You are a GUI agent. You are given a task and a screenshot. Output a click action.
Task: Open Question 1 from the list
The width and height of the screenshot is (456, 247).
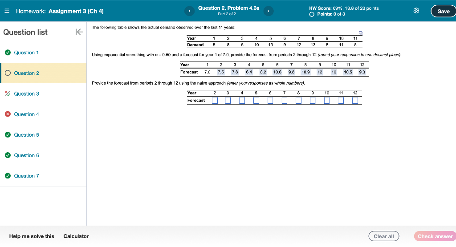click(x=26, y=53)
